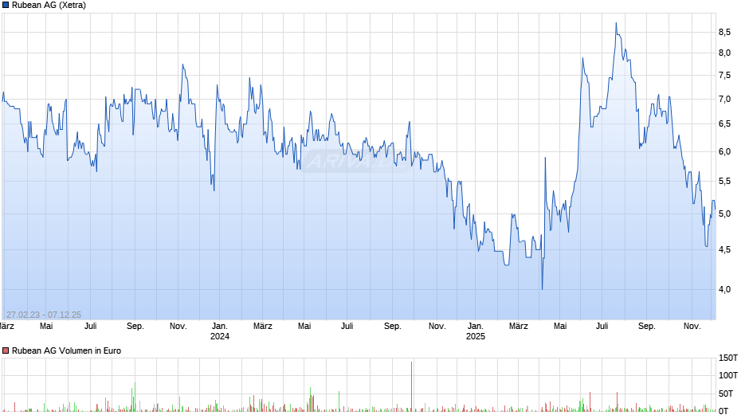Click the 4,5 price axis label
Viewport: 749px width, 419px height.
point(724,250)
